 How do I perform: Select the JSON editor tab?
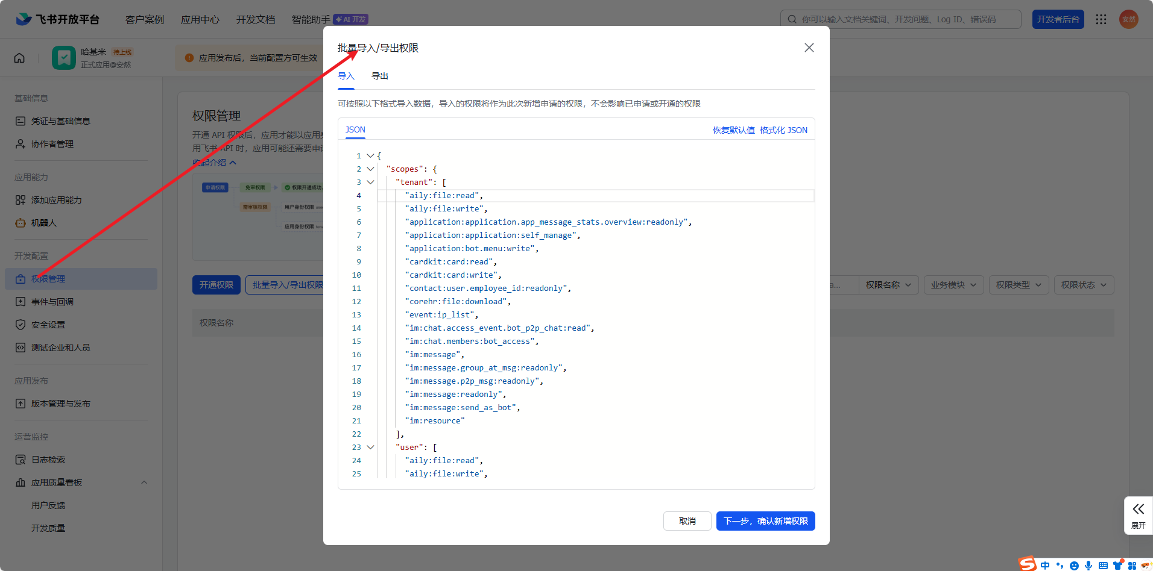355,129
